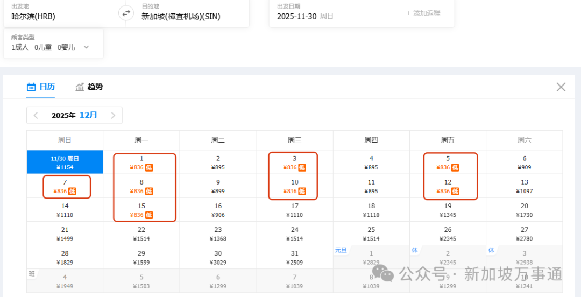Viewport: 581px width, 297px height.
Task: Expand the passenger type dropdown
Action: (x=86, y=47)
